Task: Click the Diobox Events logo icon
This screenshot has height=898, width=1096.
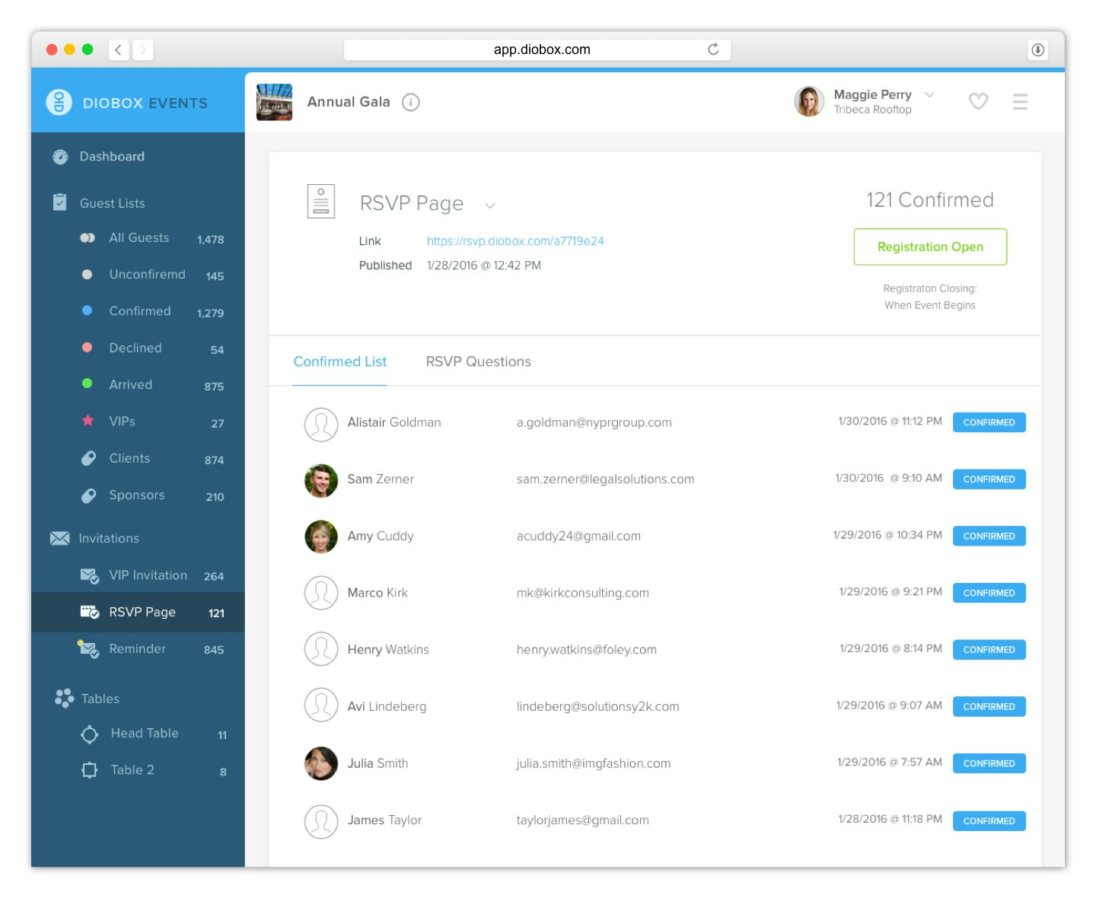Action: pyautogui.click(x=59, y=102)
